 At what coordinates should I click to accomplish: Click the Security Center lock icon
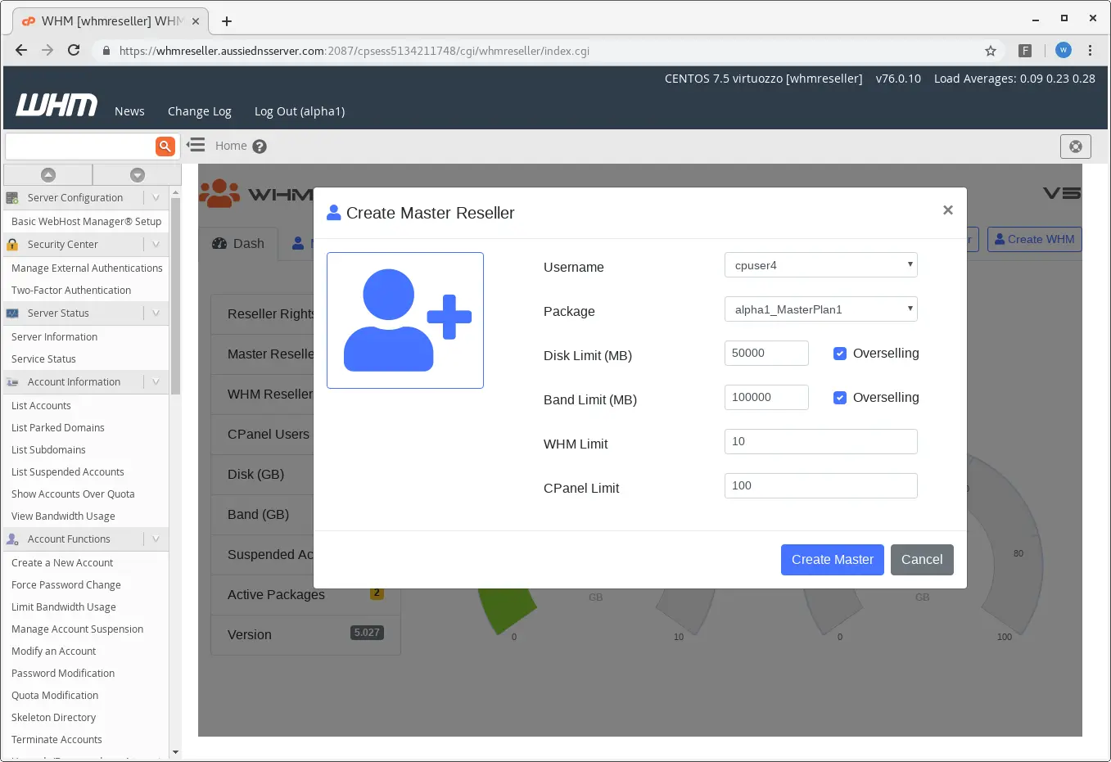point(12,245)
